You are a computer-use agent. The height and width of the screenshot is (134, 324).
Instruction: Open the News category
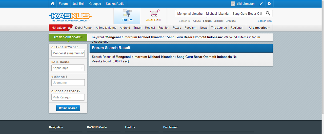204,28
